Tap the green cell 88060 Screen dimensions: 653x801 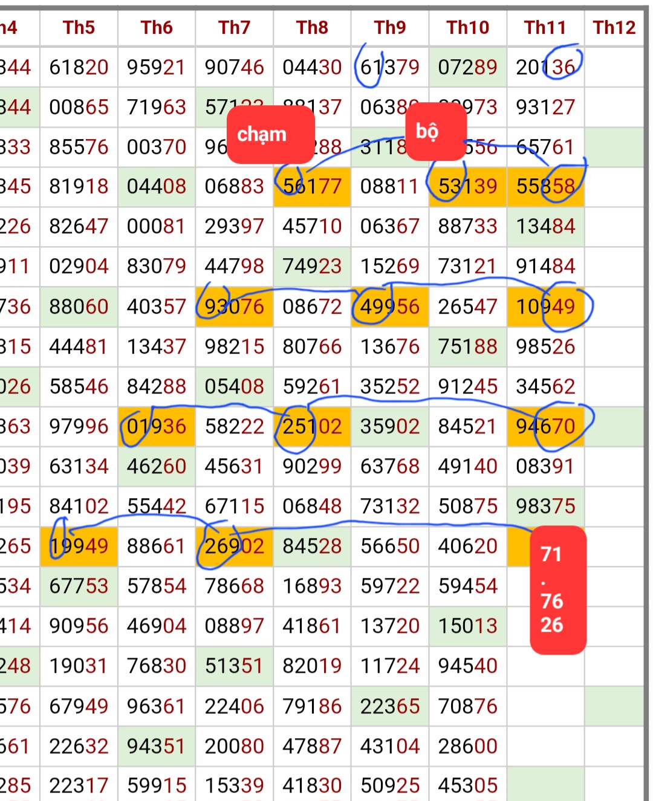tap(79, 306)
